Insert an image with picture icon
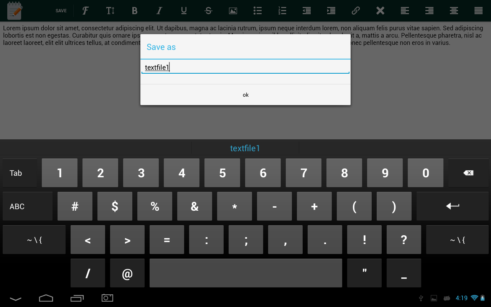491x307 pixels. 233,11
